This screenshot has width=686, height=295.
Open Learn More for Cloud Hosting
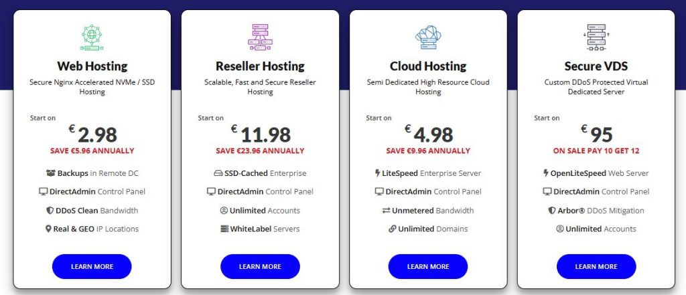[x=427, y=266]
